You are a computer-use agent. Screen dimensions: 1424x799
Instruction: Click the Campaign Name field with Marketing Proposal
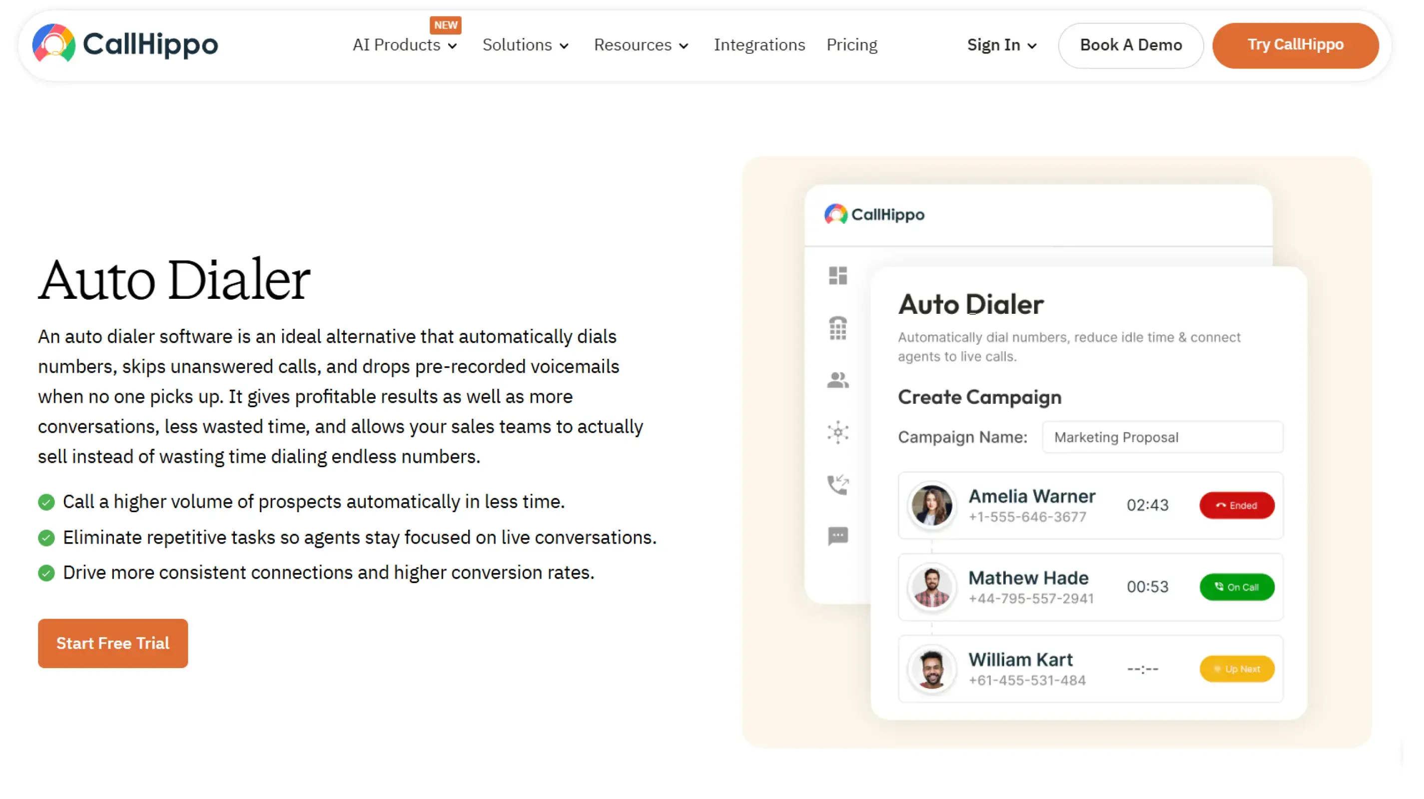tap(1163, 437)
